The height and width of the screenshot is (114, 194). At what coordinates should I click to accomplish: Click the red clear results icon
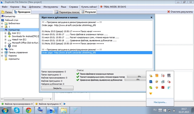tap(169, 12)
